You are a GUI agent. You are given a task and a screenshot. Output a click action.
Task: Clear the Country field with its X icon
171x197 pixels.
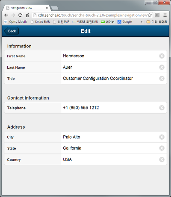(x=162, y=159)
